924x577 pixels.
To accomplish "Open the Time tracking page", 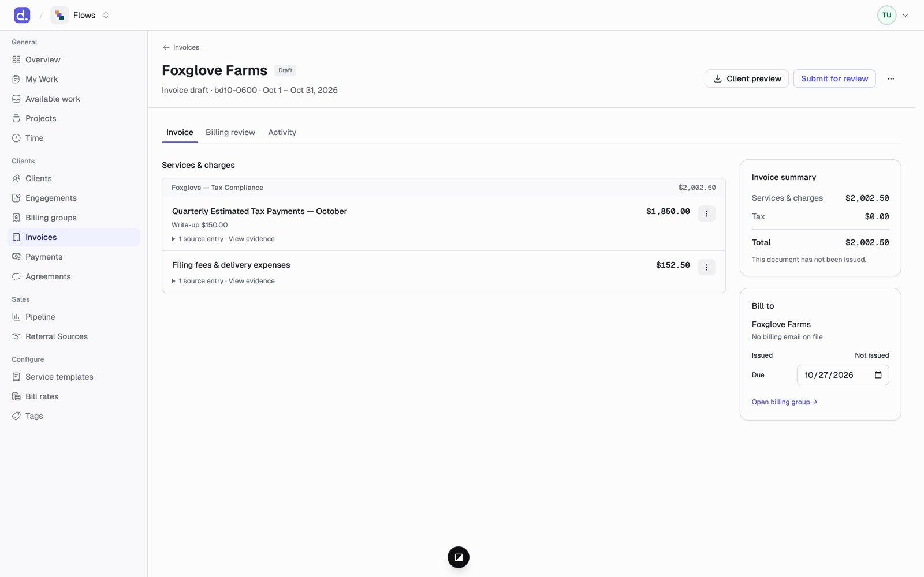I will click(x=73, y=138).
